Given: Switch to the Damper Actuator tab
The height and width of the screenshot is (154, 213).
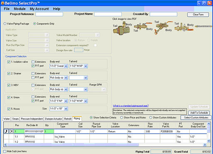Looking at the screenshot, I should point(54,119).
